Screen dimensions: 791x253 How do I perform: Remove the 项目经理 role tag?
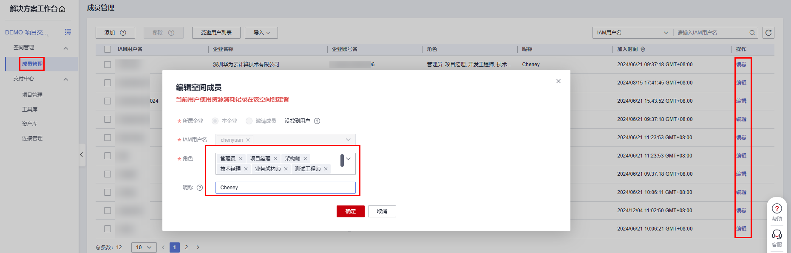275,159
